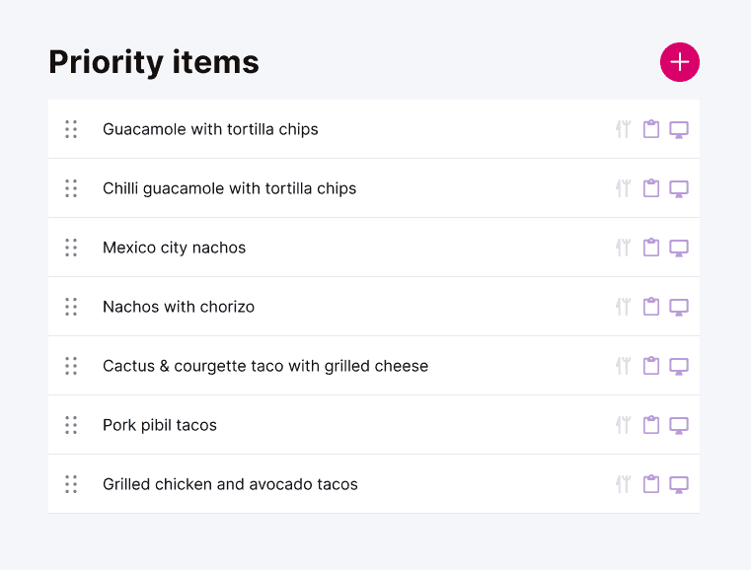Click monitor icon for Nachos with chorizo
751x570 pixels.
pyautogui.click(x=679, y=308)
